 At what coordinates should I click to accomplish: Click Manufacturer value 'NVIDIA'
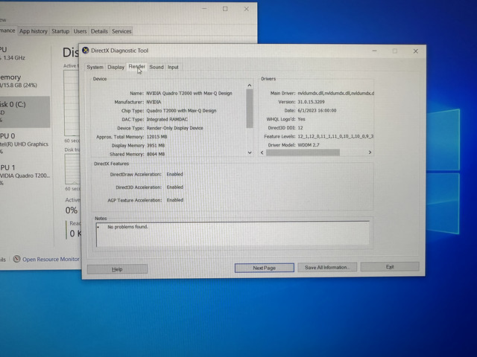(154, 102)
